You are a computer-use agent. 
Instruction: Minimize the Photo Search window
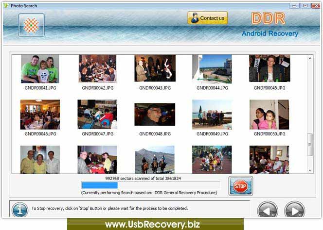click(294, 6)
